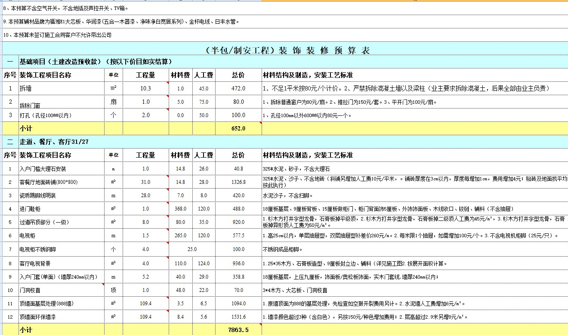Click labor cost 50.0 in 打孔 row
This screenshot has width=568, height=335.
(204, 115)
